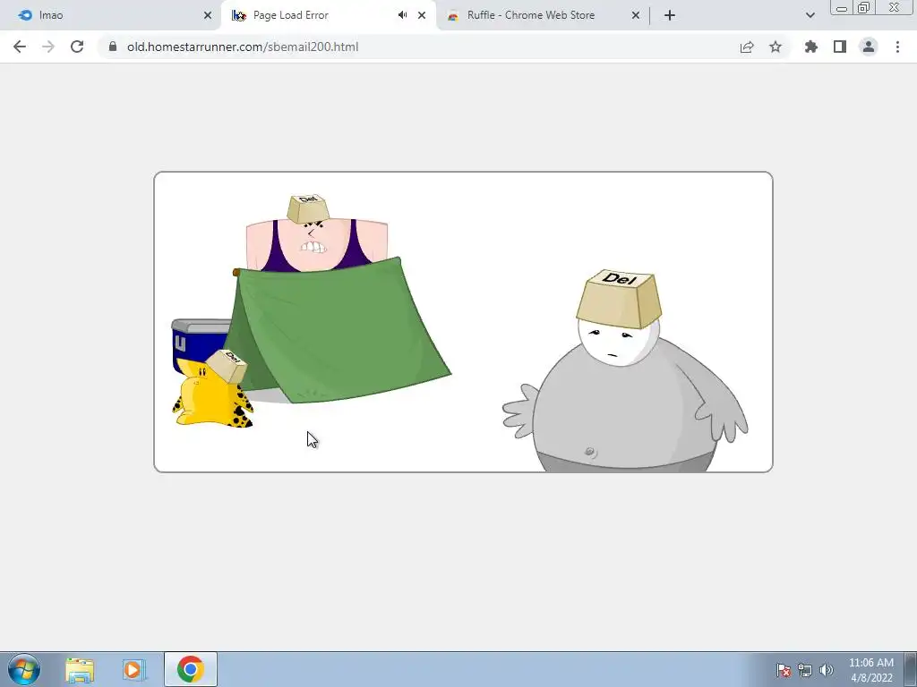Select the Chrome taskbar button
The image size is (917, 687).
tap(191, 669)
